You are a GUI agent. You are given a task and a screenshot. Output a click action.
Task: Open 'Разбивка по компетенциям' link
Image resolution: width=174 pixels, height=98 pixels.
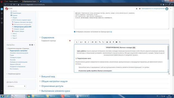18,62
